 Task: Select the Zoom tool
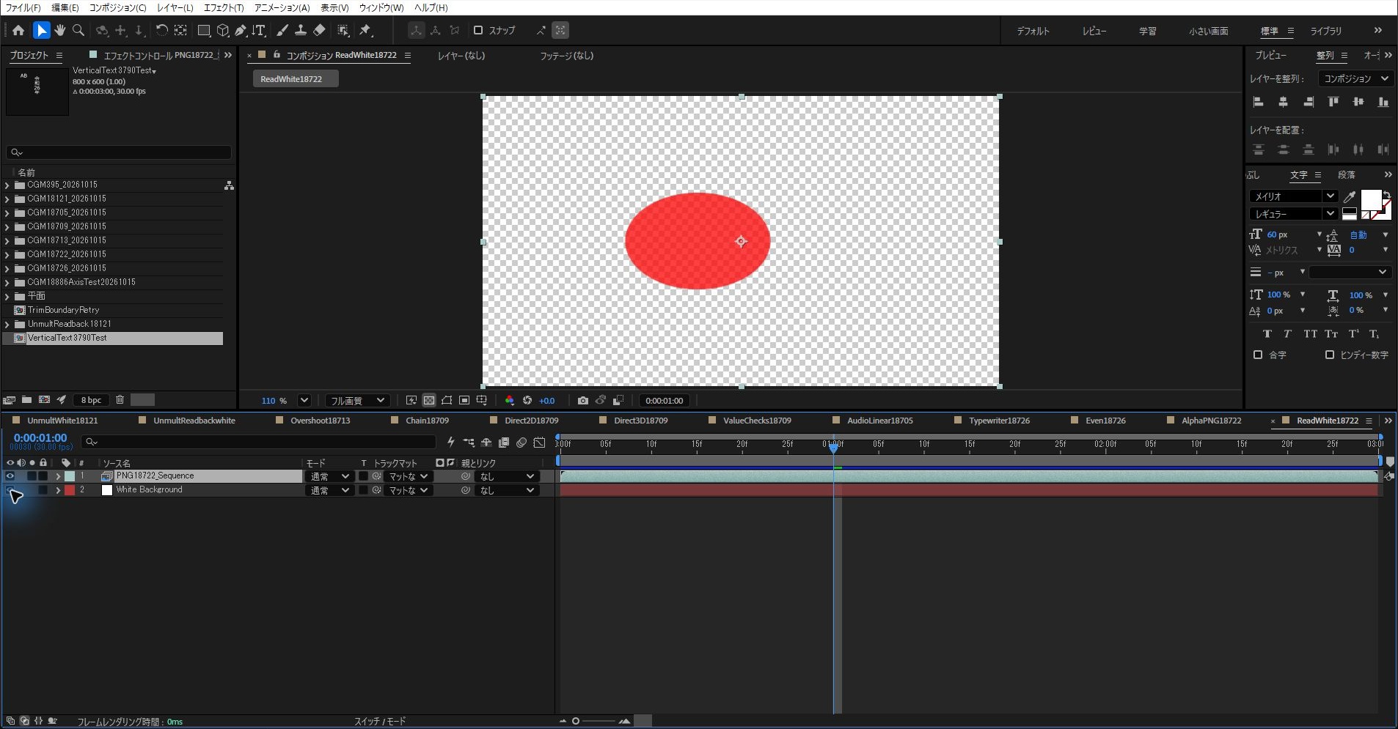78,30
